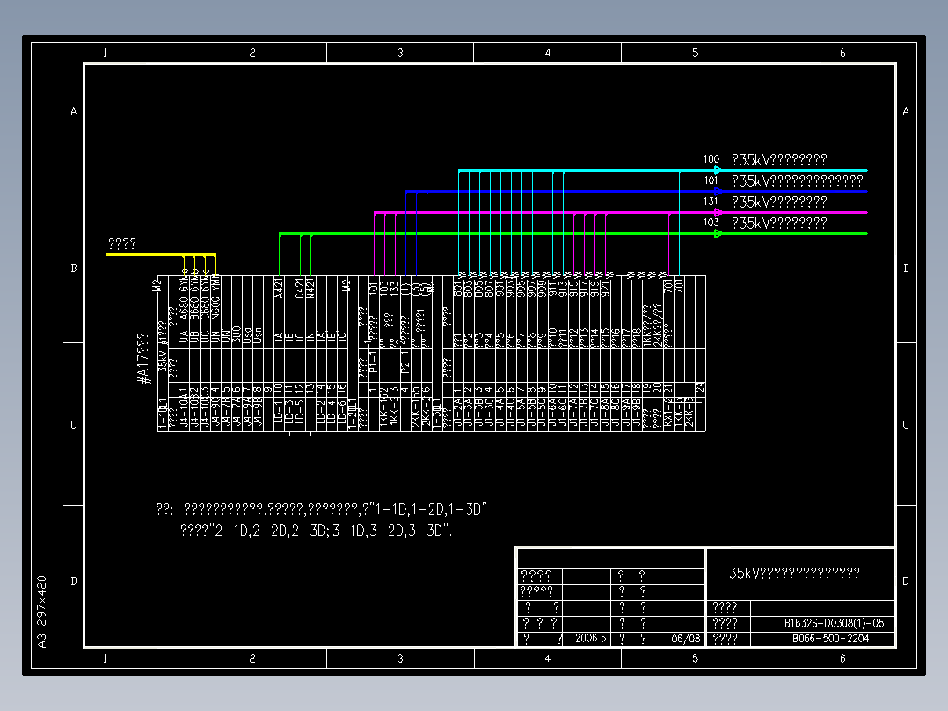
Task: Click wire number 901
Action: click(x=500, y=288)
